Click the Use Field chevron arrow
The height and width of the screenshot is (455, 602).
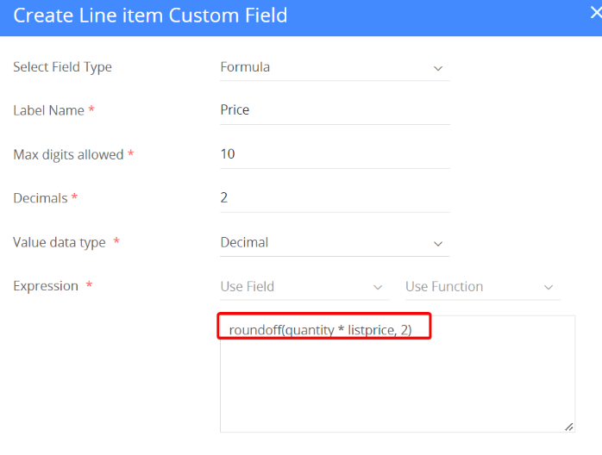click(377, 287)
